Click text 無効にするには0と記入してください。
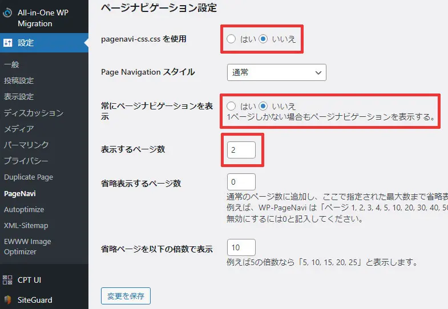448x309 pixels. click(295, 219)
